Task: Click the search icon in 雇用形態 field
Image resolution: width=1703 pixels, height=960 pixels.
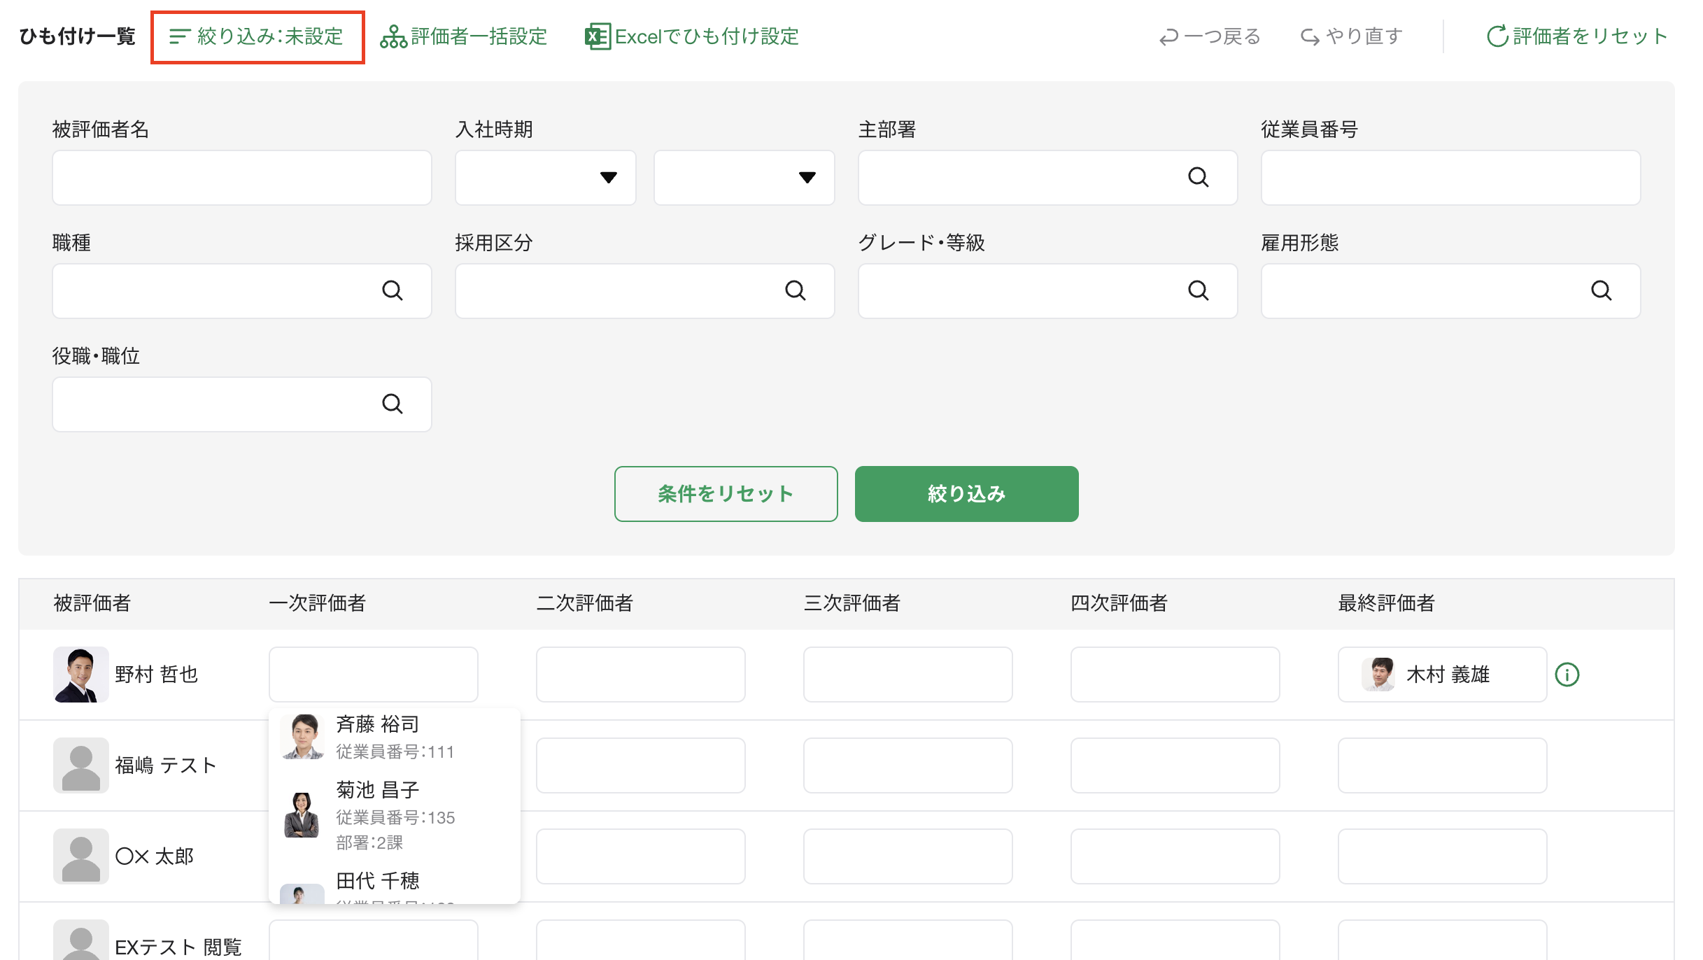Action: (x=1602, y=290)
